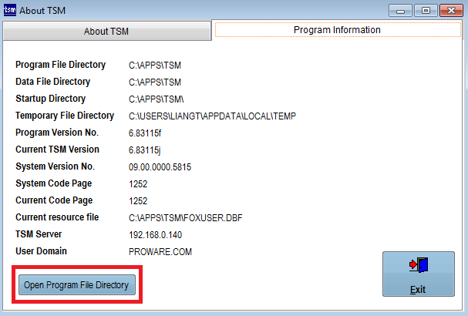Click the Program Version No. value 6.83115f

pyautogui.click(x=146, y=133)
